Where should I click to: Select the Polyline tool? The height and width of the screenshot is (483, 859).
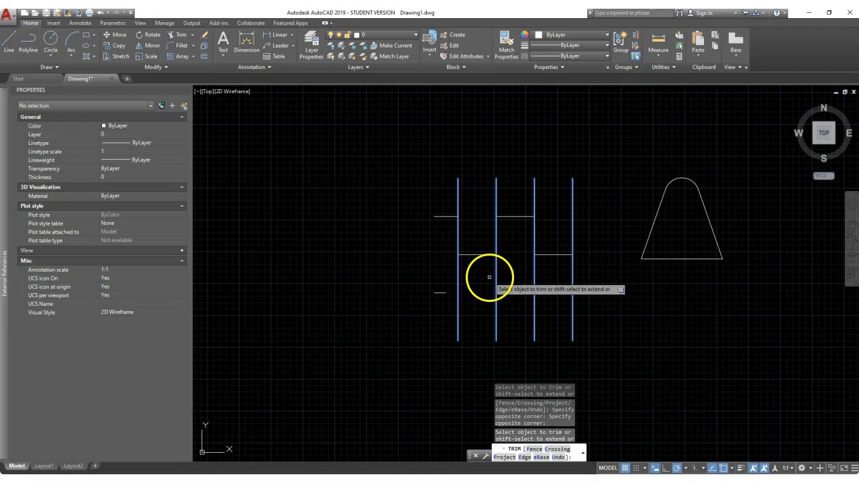point(28,41)
